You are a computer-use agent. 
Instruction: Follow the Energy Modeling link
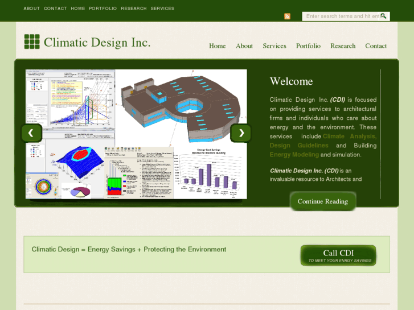294,155
